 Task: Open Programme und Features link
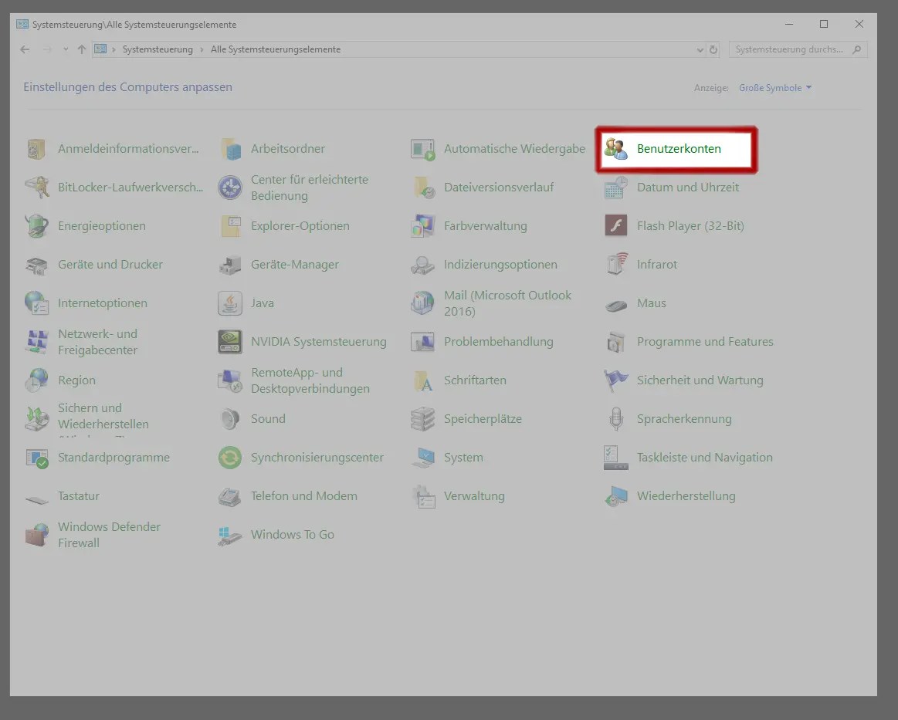click(705, 342)
